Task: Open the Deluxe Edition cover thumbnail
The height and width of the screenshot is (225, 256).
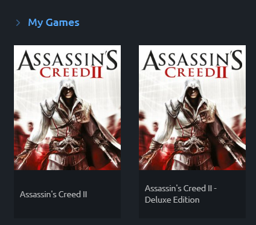Action: coord(192,107)
